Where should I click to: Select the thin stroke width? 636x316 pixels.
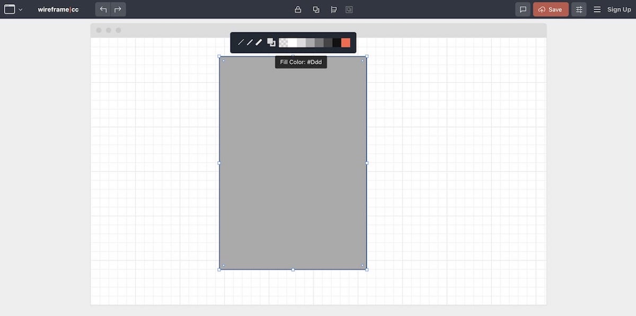pos(240,42)
